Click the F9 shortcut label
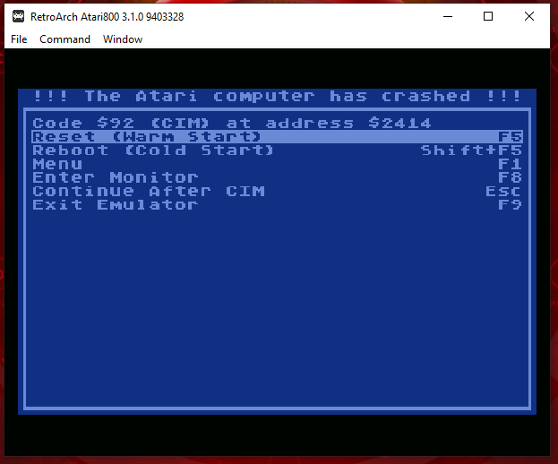 pyautogui.click(x=510, y=204)
